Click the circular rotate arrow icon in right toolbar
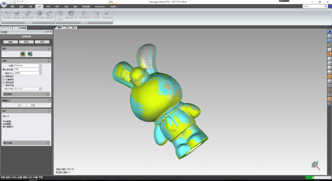This screenshot has height=181, width=332. coord(329,36)
